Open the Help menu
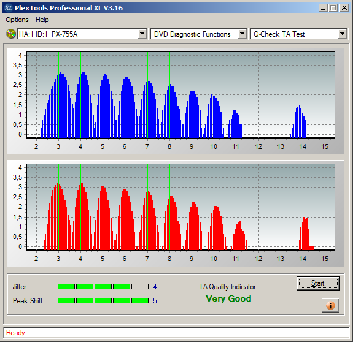The image size is (353, 342). pos(42,20)
